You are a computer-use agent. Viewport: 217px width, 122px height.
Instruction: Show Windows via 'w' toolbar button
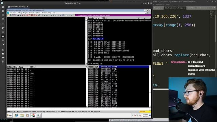(51, 15)
